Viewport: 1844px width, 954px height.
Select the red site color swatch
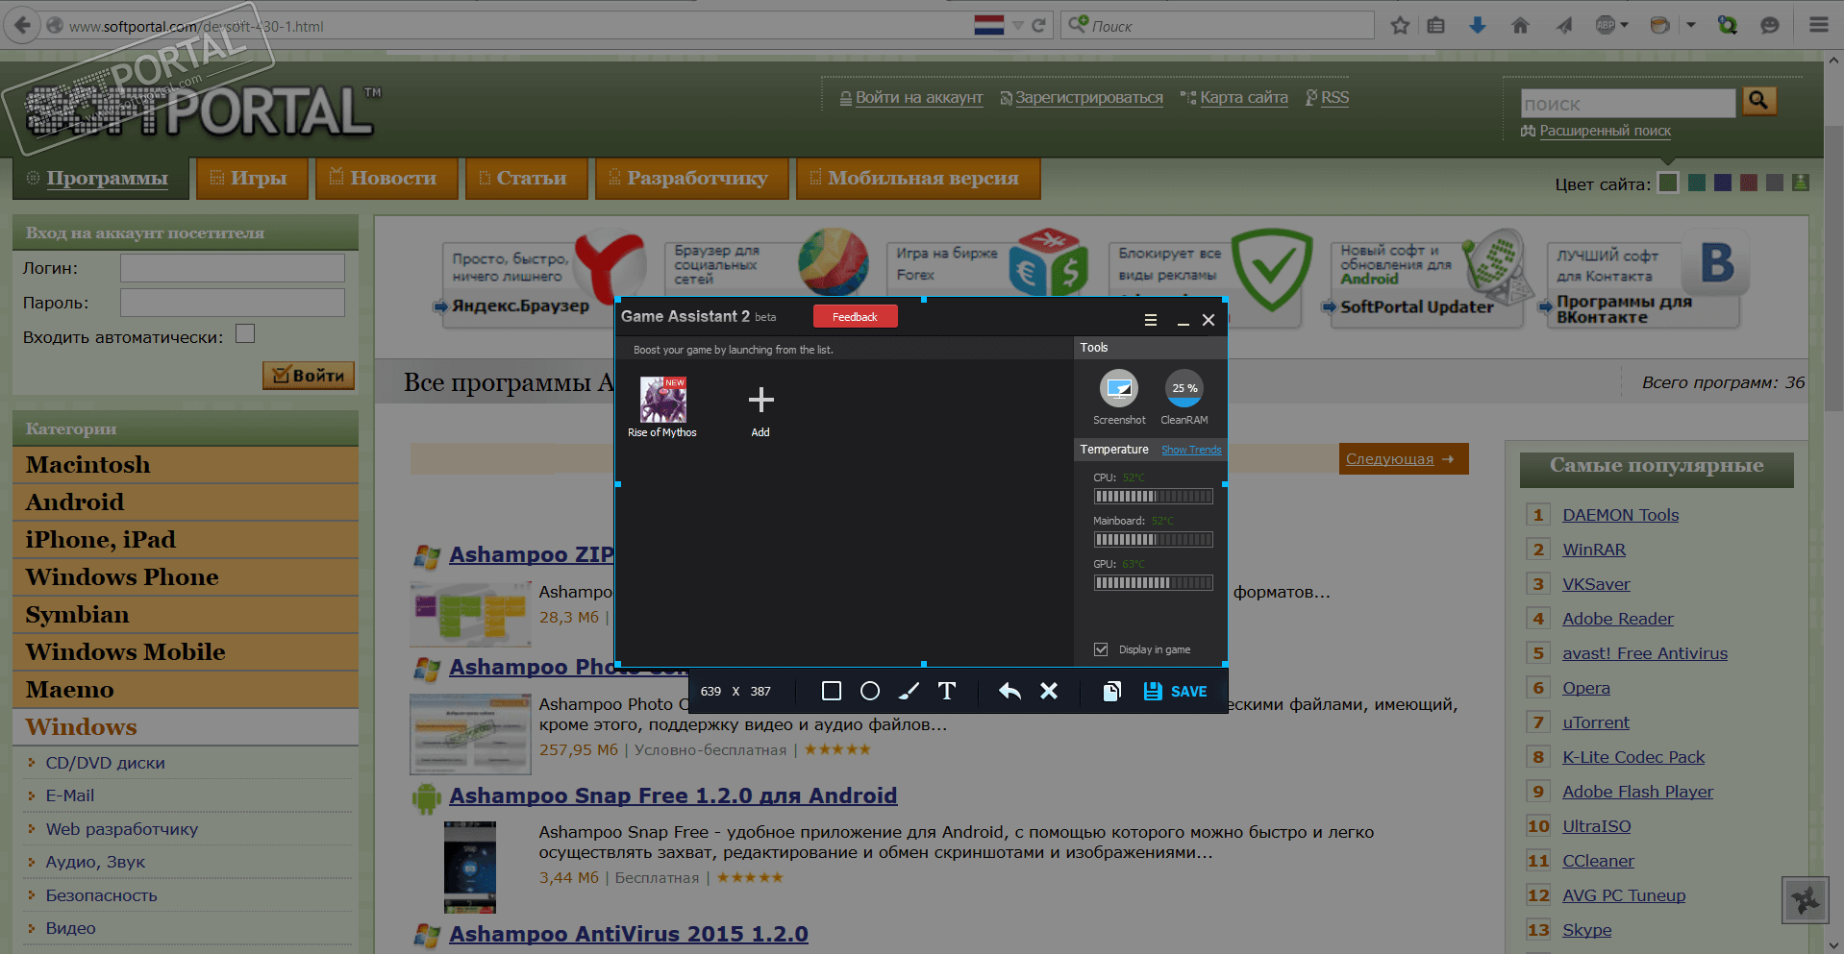(1749, 183)
